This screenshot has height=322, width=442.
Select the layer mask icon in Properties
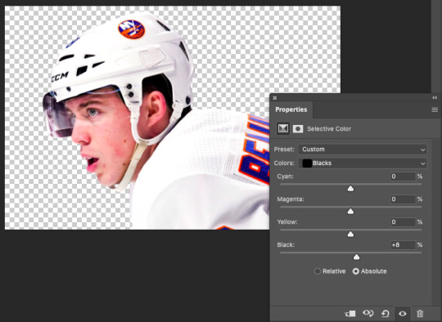pos(298,129)
